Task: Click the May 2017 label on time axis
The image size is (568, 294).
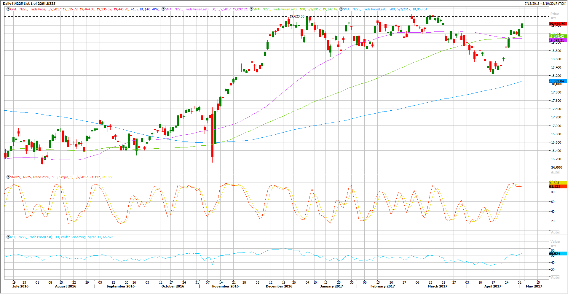Action: pyautogui.click(x=534, y=286)
